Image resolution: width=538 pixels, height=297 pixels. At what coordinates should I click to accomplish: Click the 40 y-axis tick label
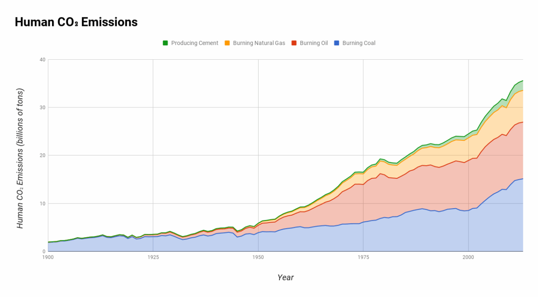42,59
